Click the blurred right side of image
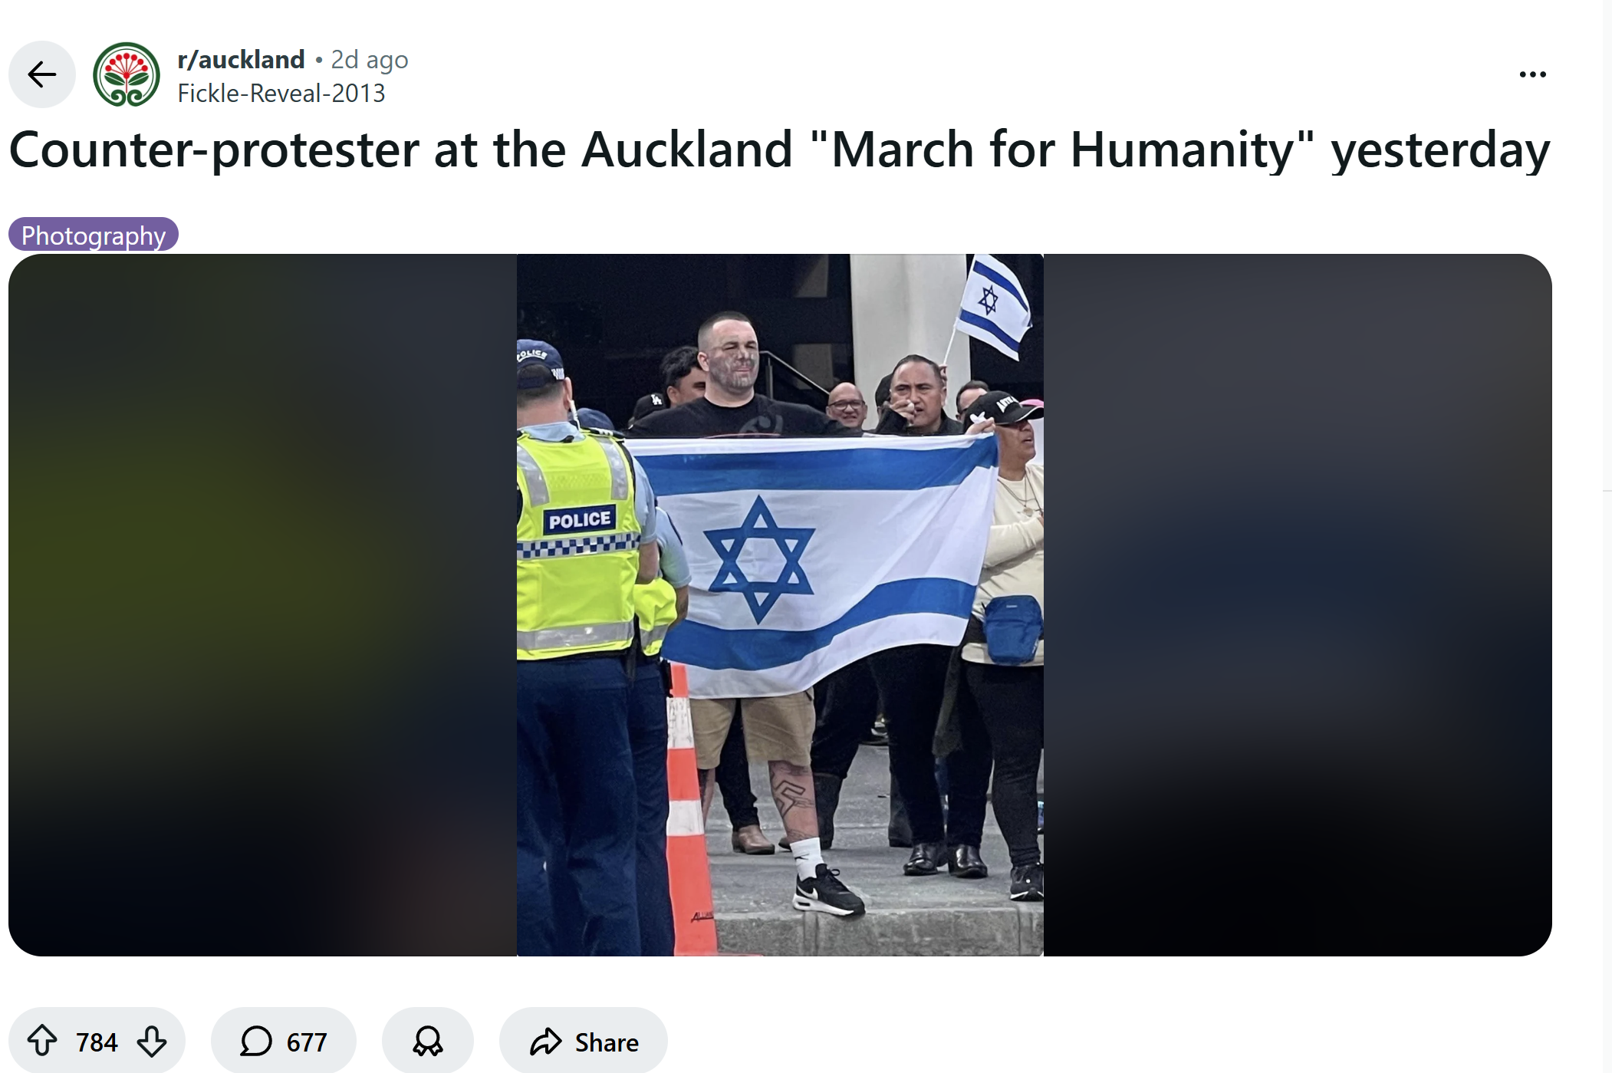The height and width of the screenshot is (1073, 1612). (x=1298, y=604)
